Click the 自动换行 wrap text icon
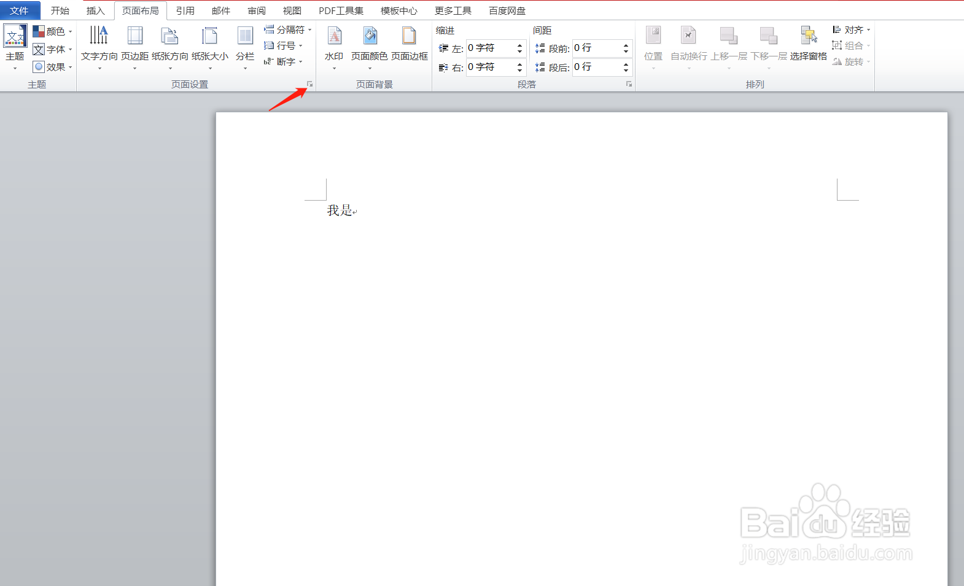 click(688, 36)
